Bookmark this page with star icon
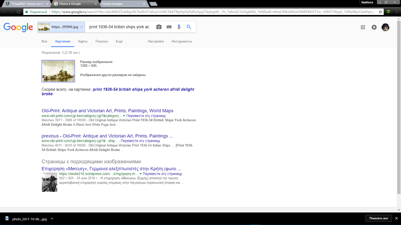 click(380, 12)
